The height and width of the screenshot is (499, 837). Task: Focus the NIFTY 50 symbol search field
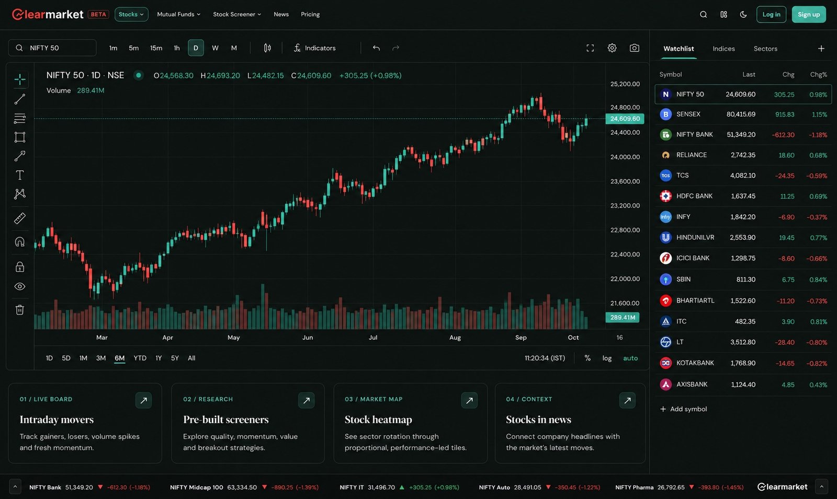(52, 48)
